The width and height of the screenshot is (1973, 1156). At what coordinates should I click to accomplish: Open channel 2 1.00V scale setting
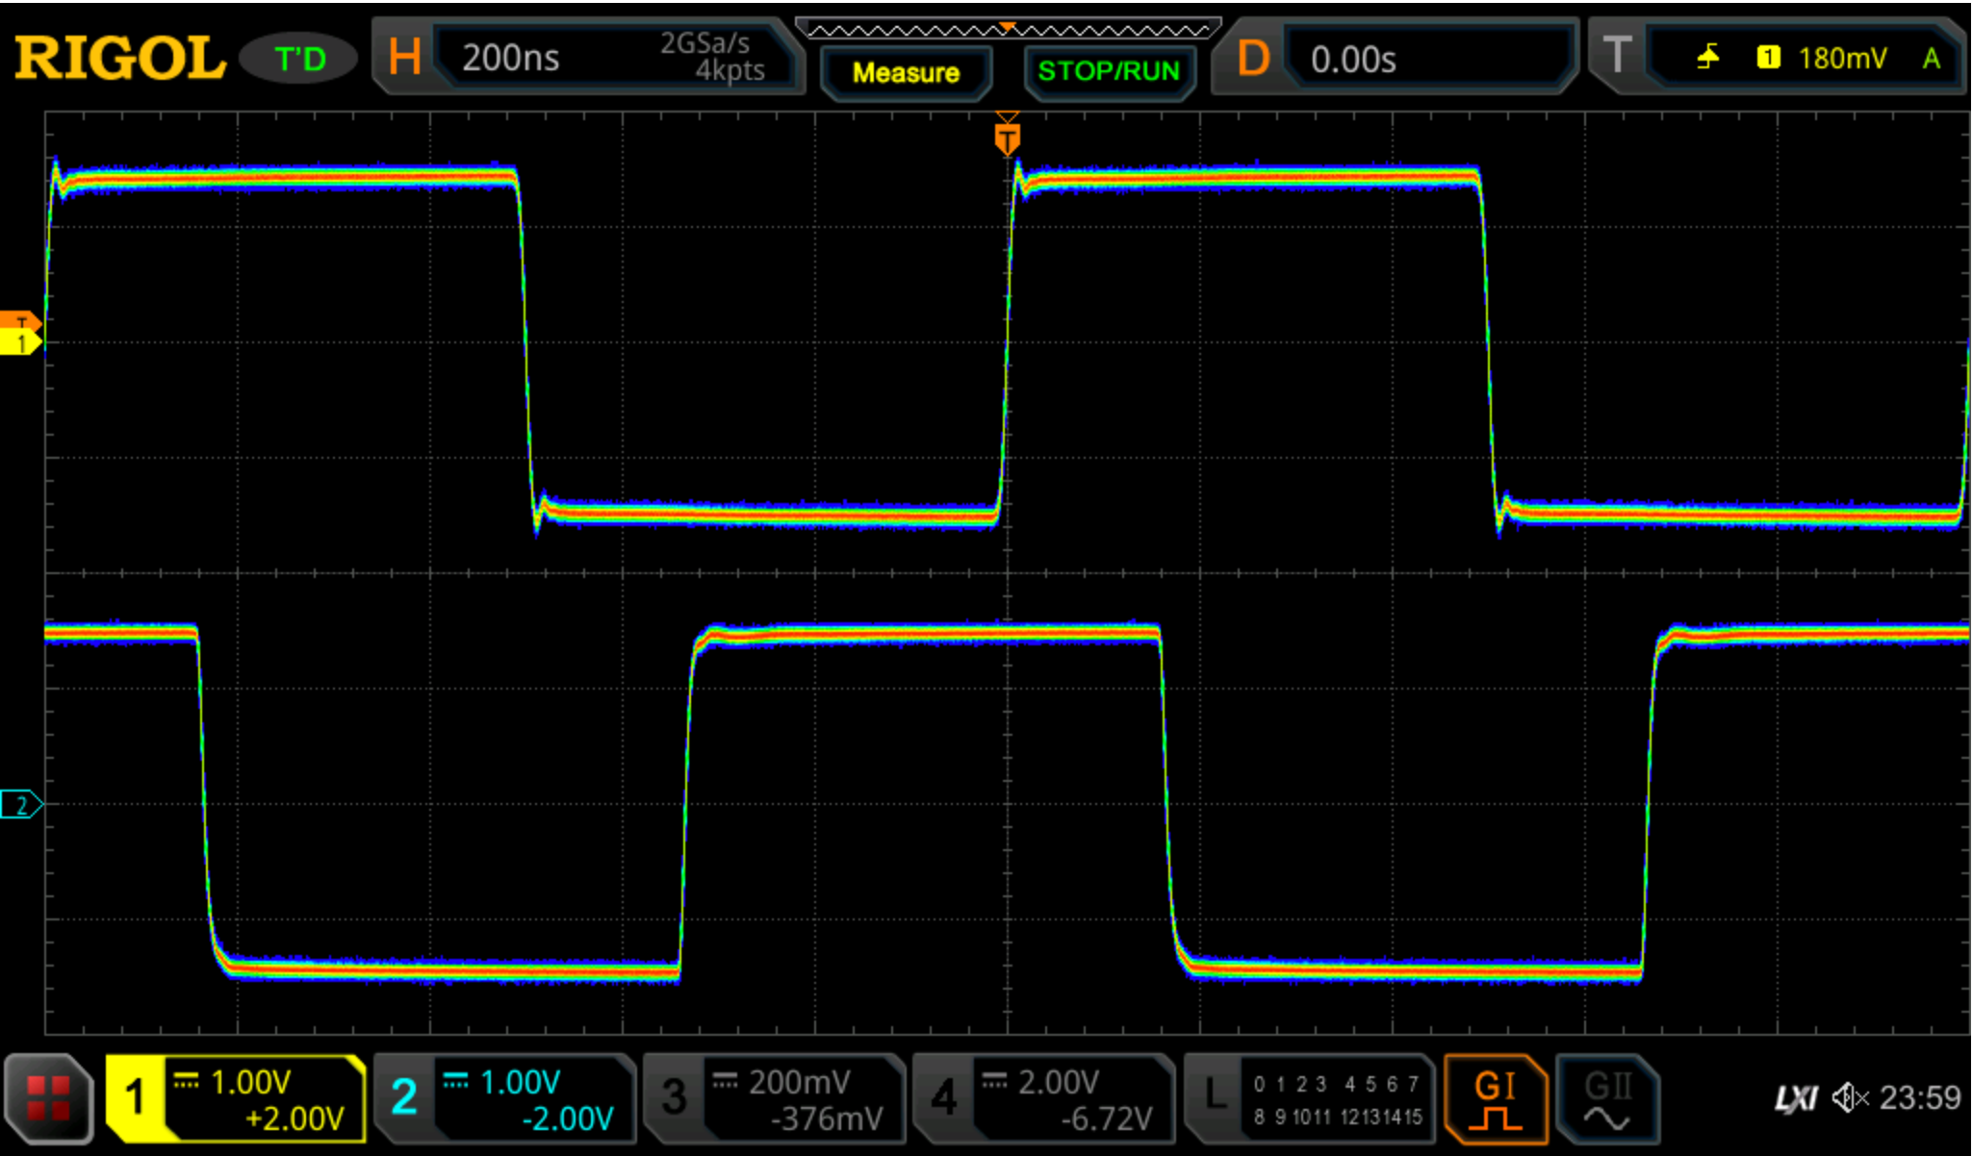[x=520, y=1082]
